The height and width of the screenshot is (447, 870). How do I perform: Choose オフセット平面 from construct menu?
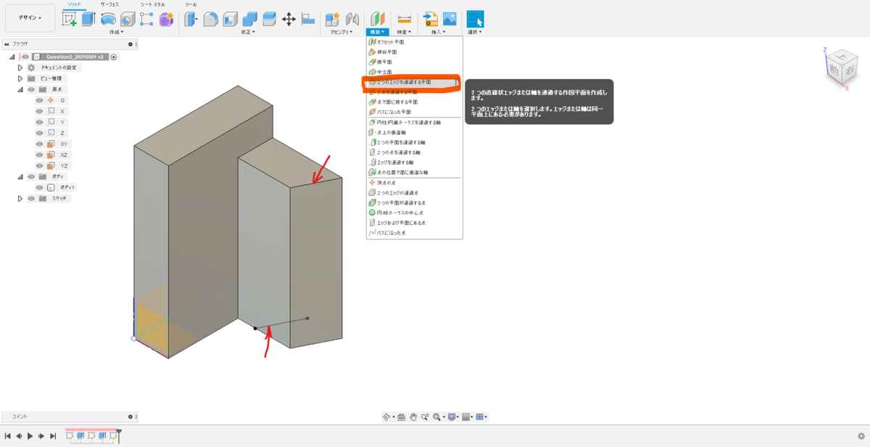click(414, 42)
